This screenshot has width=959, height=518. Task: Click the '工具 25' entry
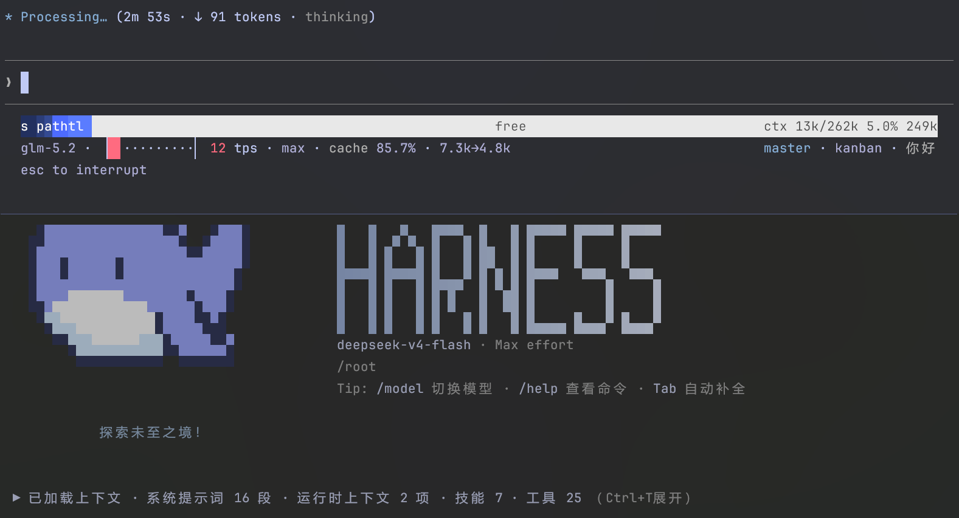click(553, 498)
